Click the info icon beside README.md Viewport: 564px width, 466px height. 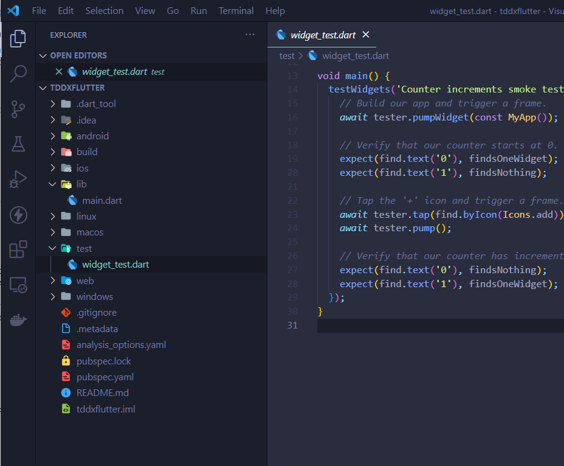(x=66, y=392)
